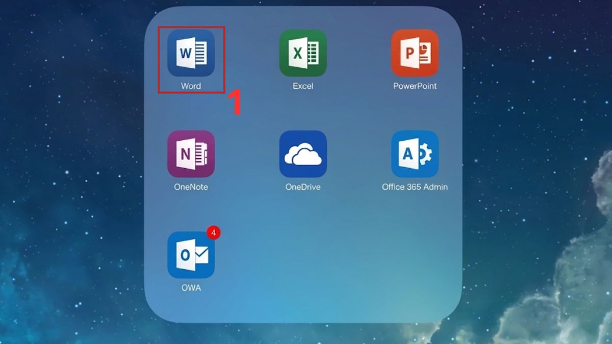Tap the PowerPoint app name

[x=415, y=86]
